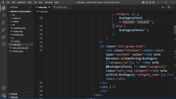
Task: Open header.php in the explorer
Action: 20,35
